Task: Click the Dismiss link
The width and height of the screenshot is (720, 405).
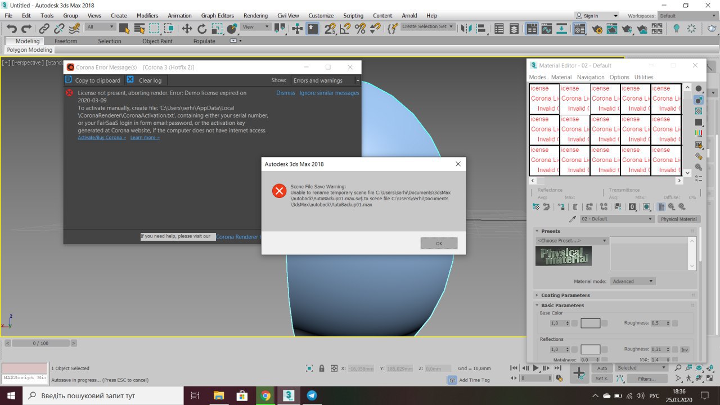Action: [x=285, y=93]
